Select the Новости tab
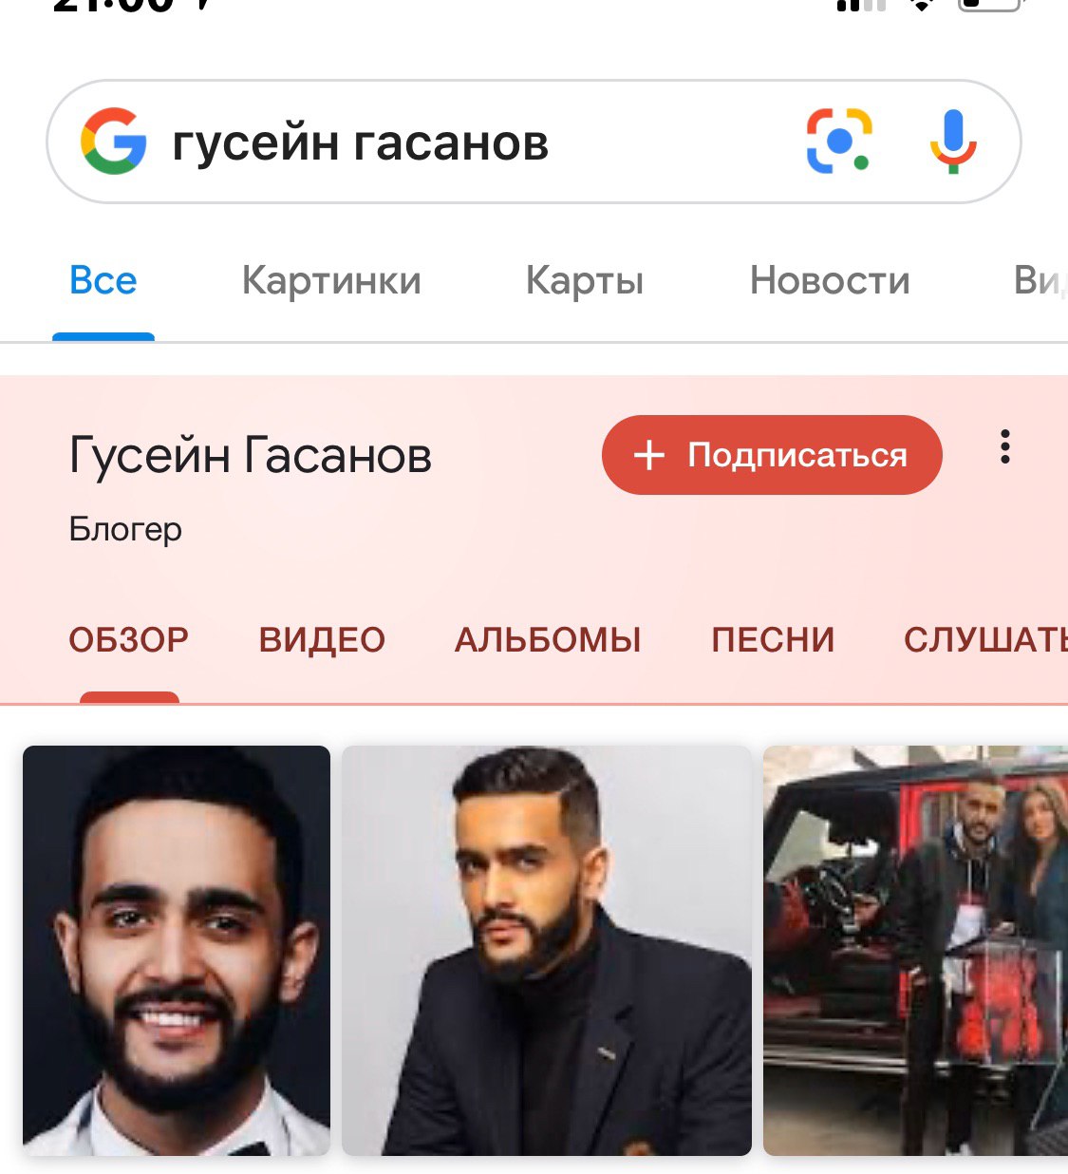This screenshot has height=1174, width=1068. click(x=830, y=280)
